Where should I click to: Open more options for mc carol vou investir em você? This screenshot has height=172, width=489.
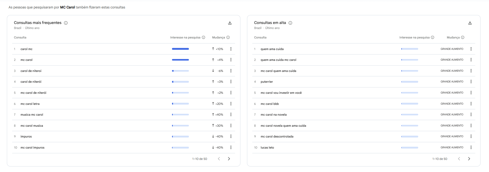pyautogui.click(x=471, y=93)
